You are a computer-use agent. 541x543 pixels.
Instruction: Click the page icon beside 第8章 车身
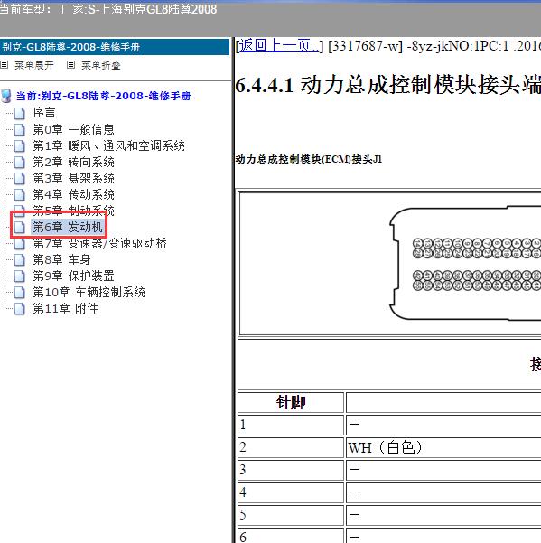coord(20,260)
